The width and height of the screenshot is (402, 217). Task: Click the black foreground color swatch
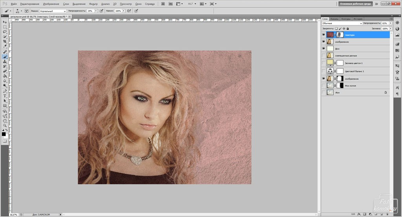[4, 134]
